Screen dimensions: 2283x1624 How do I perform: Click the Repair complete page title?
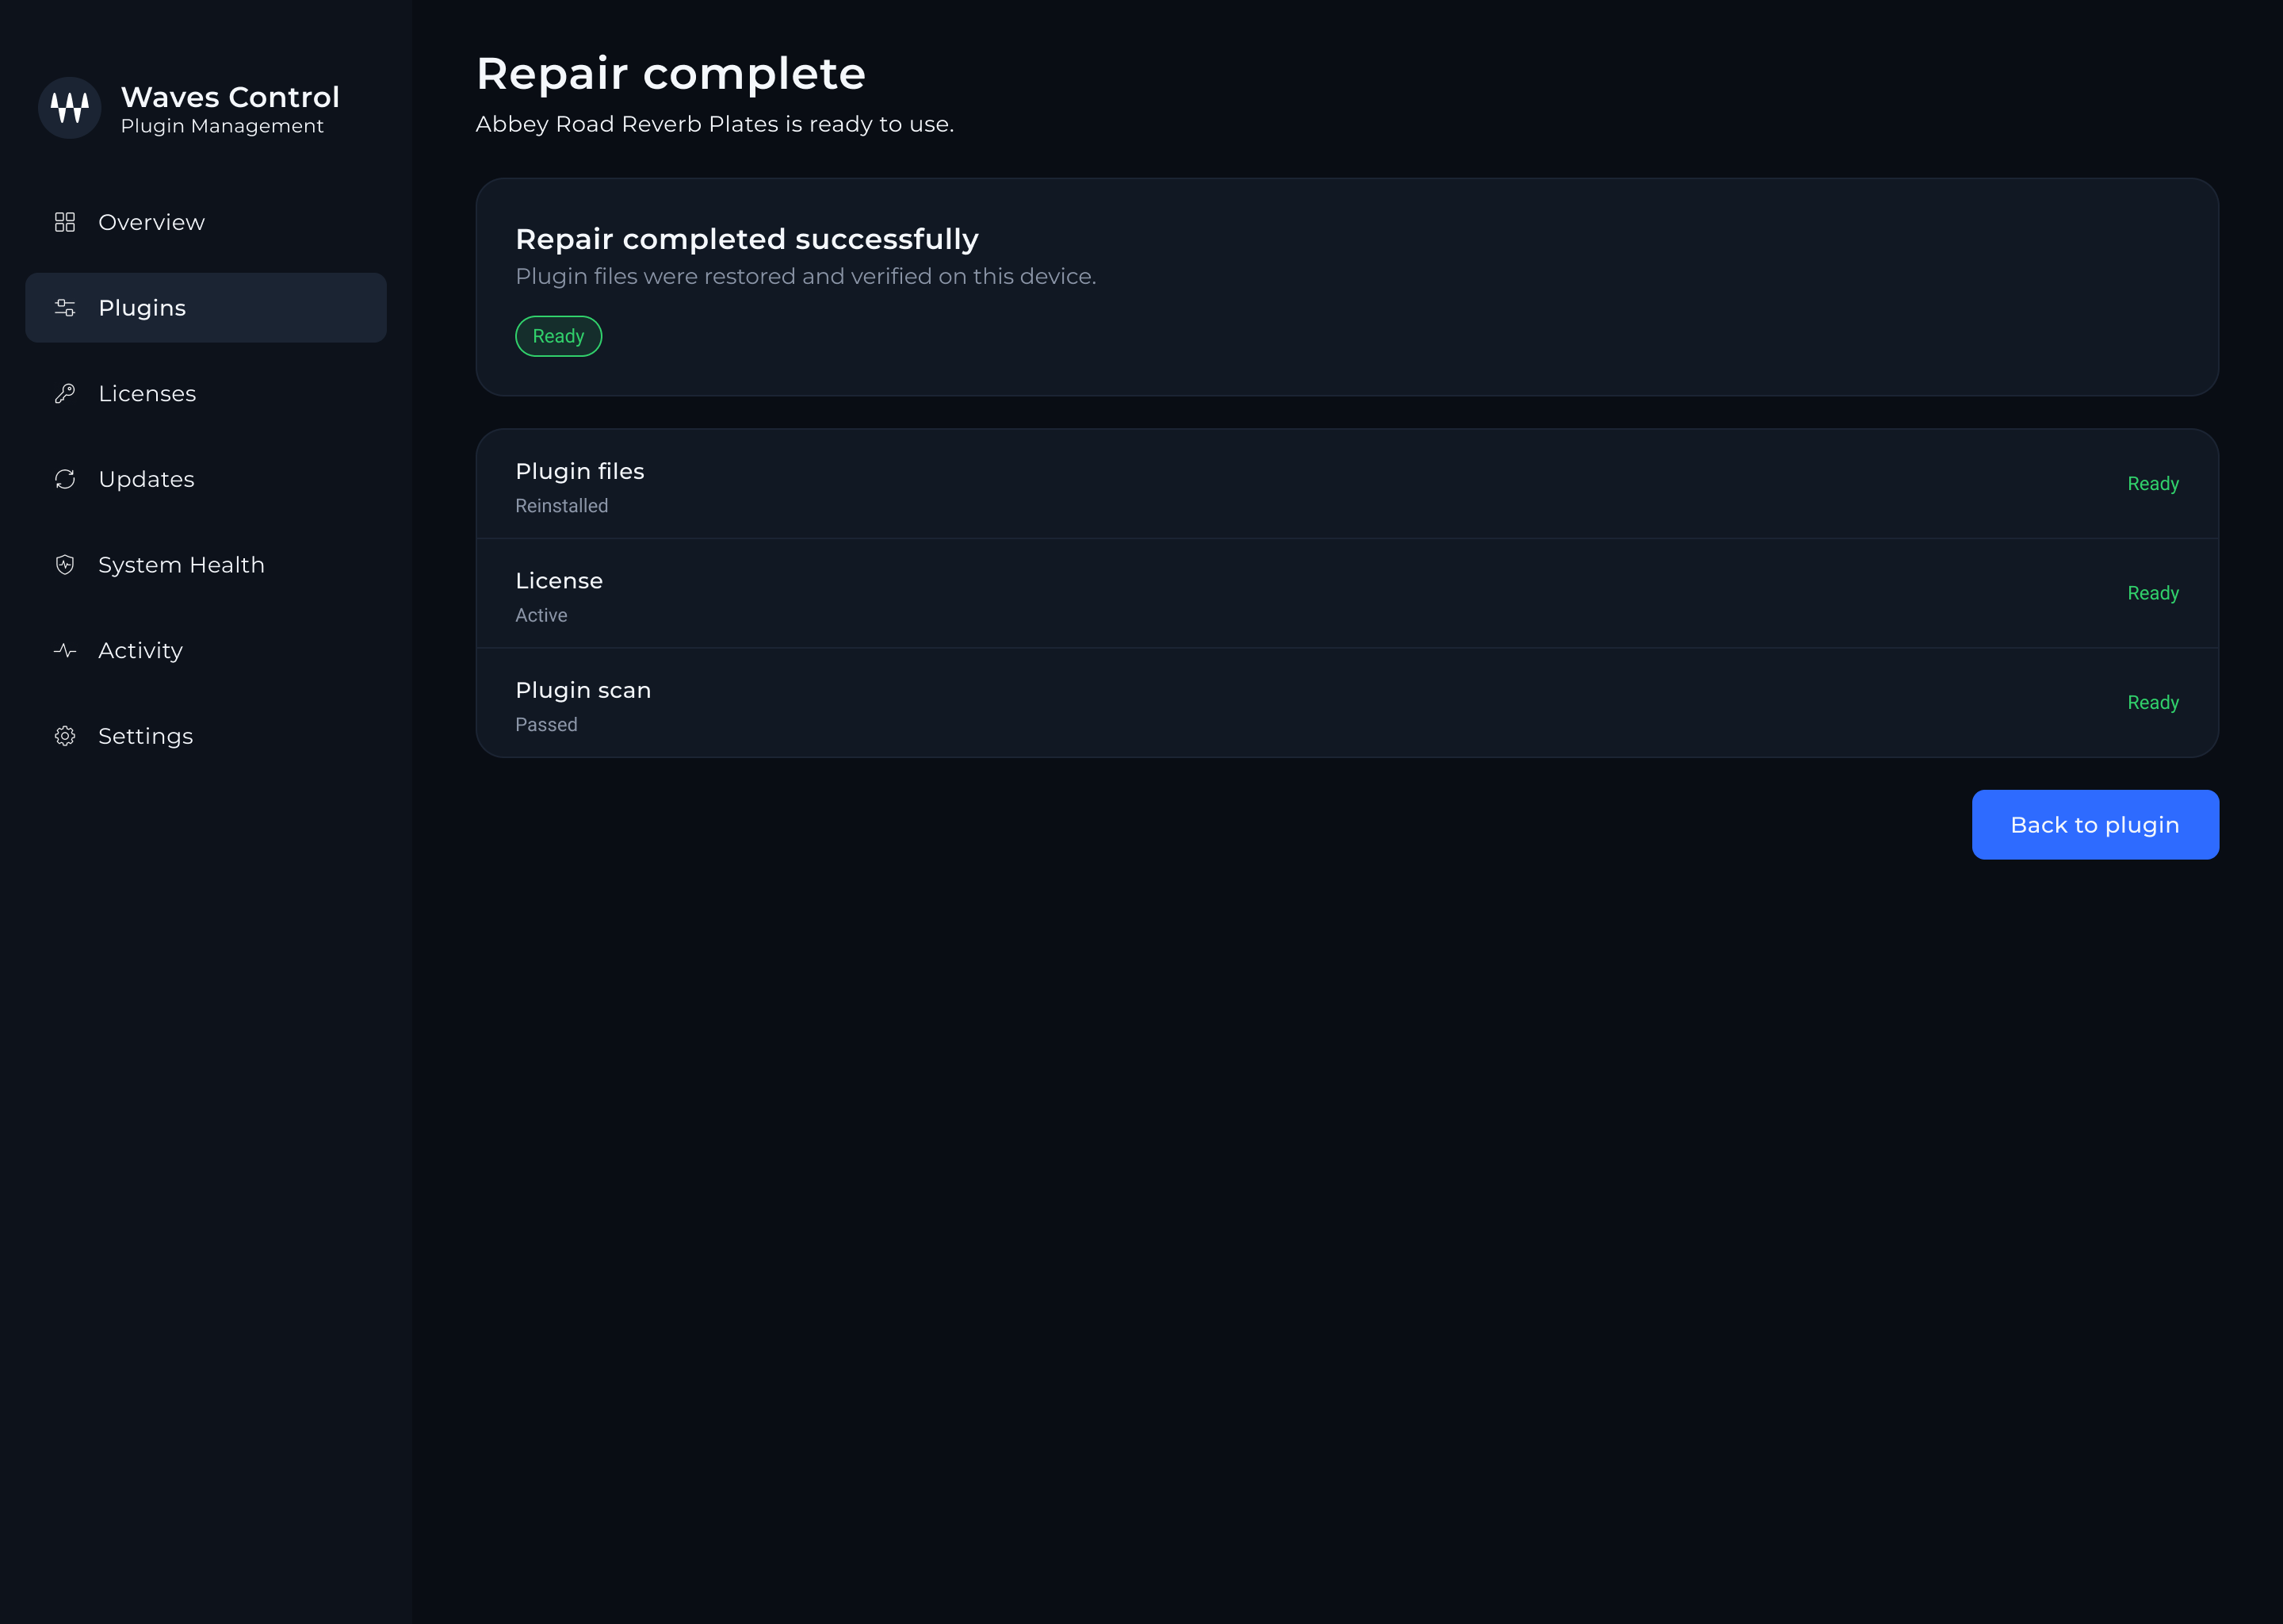pyautogui.click(x=671, y=73)
